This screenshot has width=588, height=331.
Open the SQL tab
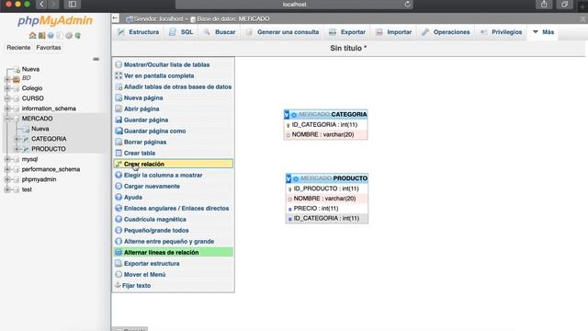coord(181,32)
